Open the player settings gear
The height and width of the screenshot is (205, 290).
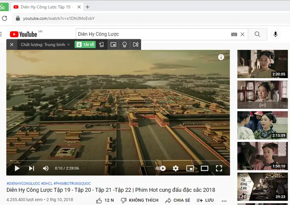tap(175, 168)
